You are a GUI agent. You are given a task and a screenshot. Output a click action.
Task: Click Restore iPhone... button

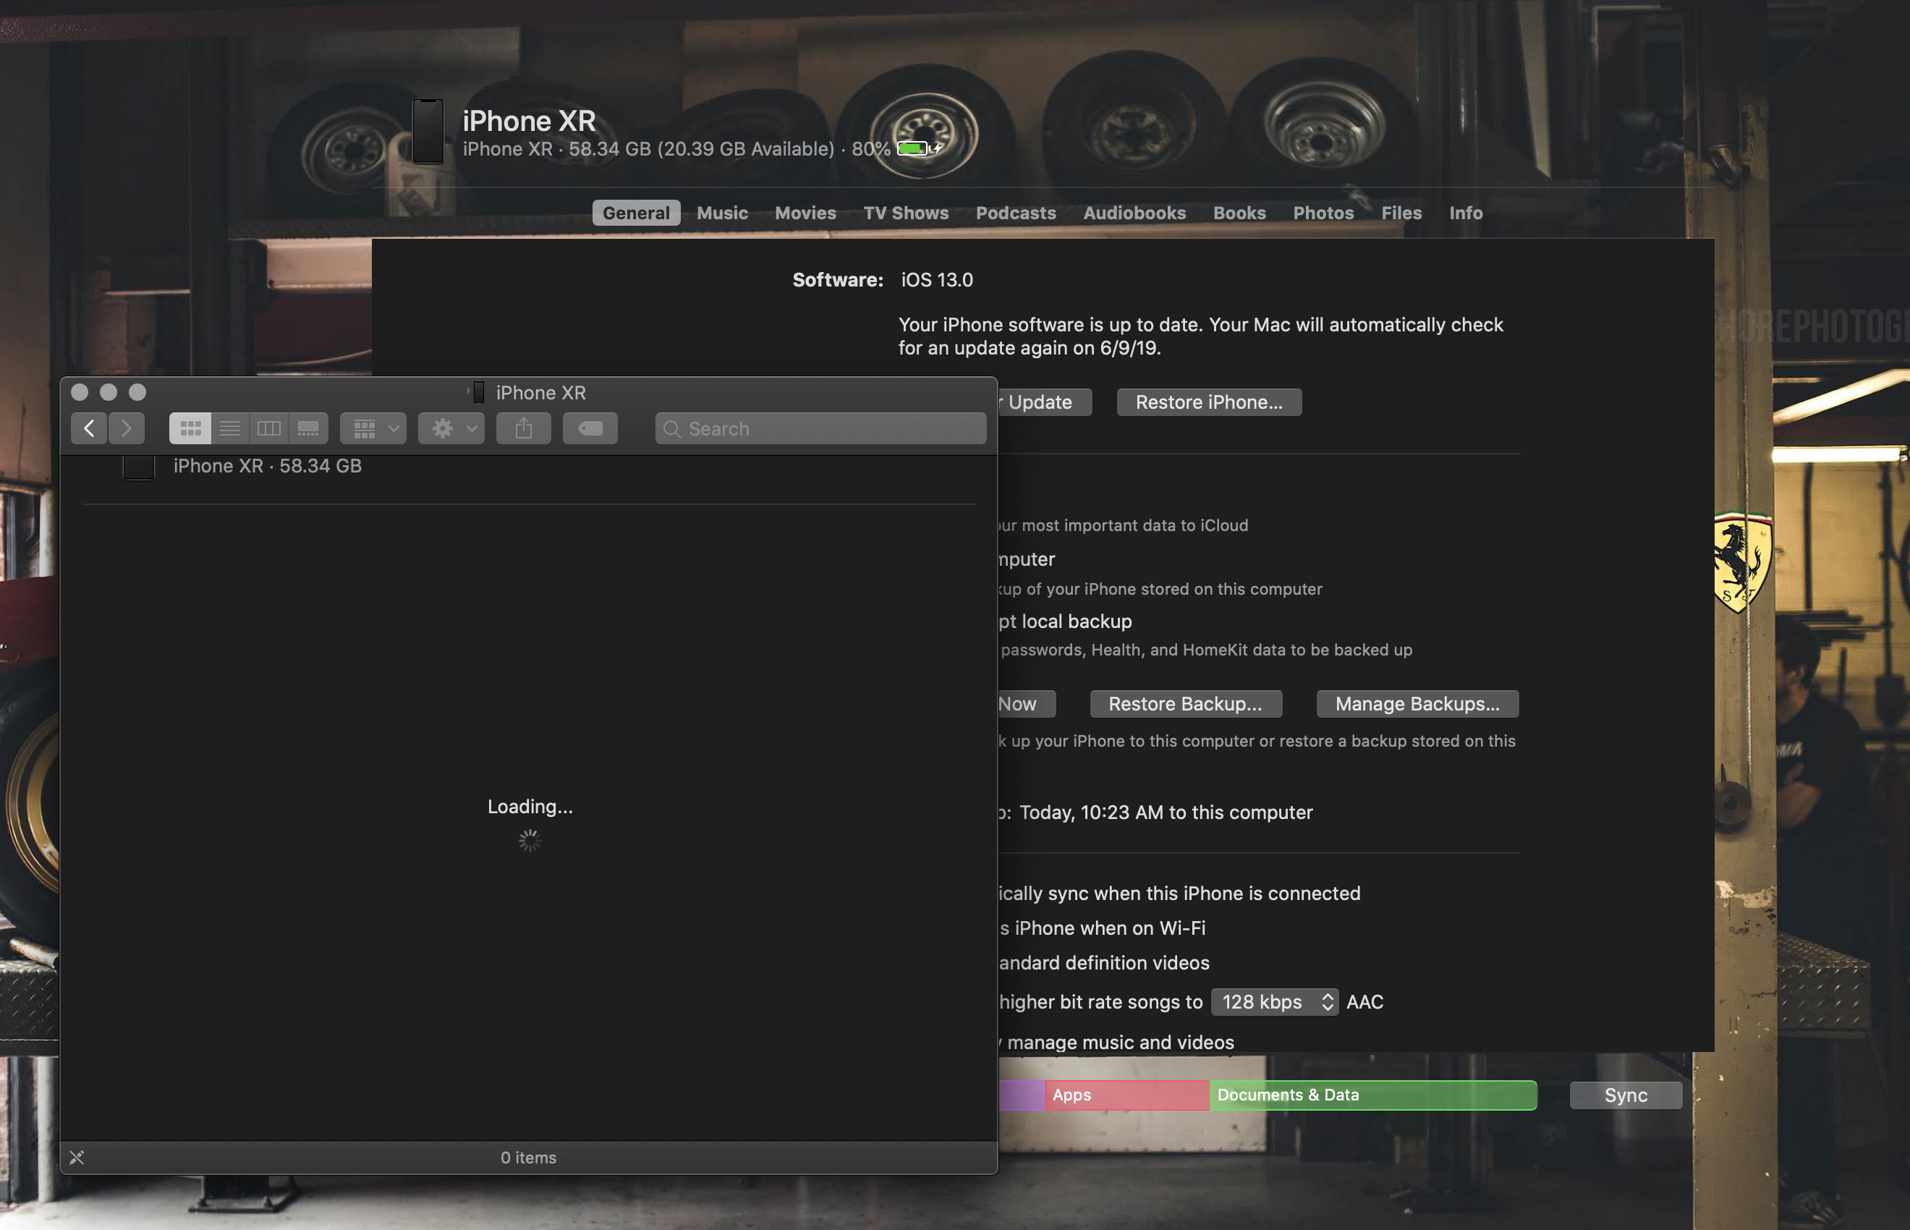pos(1210,402)
